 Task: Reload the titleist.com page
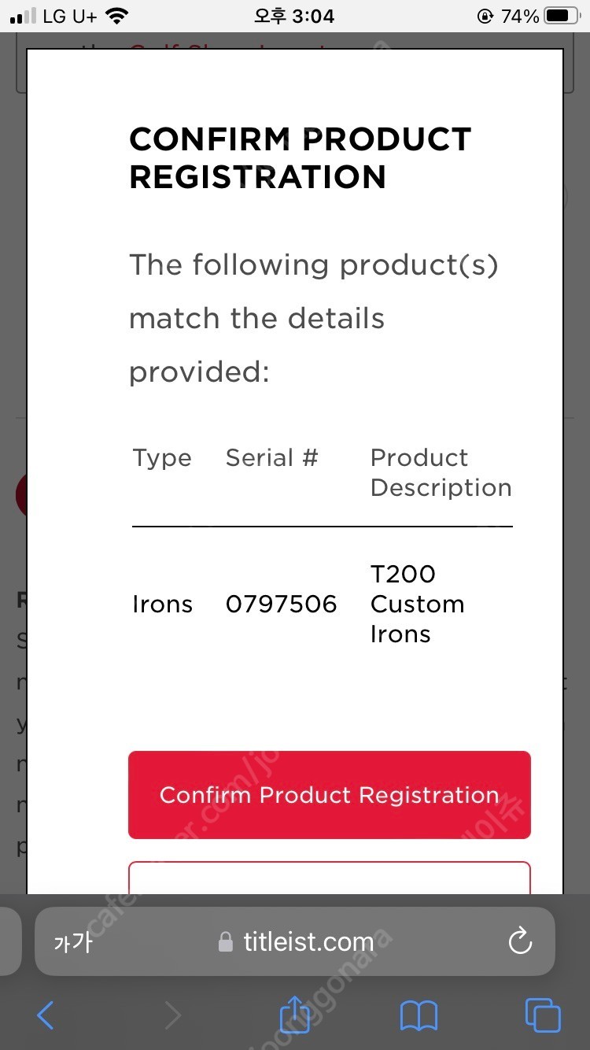click(x=520, y=941)
